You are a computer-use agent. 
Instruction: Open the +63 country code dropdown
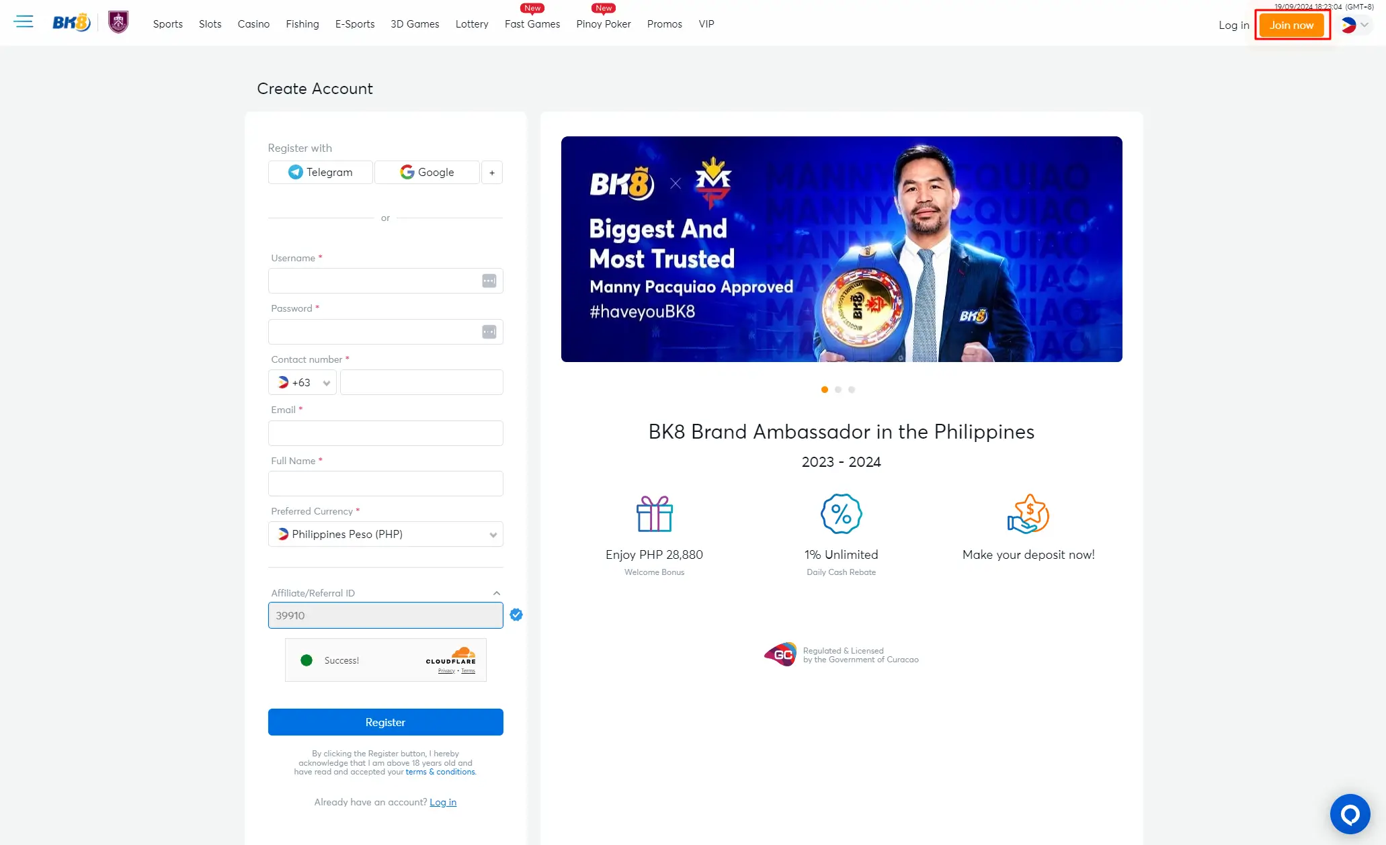(302, 382)
